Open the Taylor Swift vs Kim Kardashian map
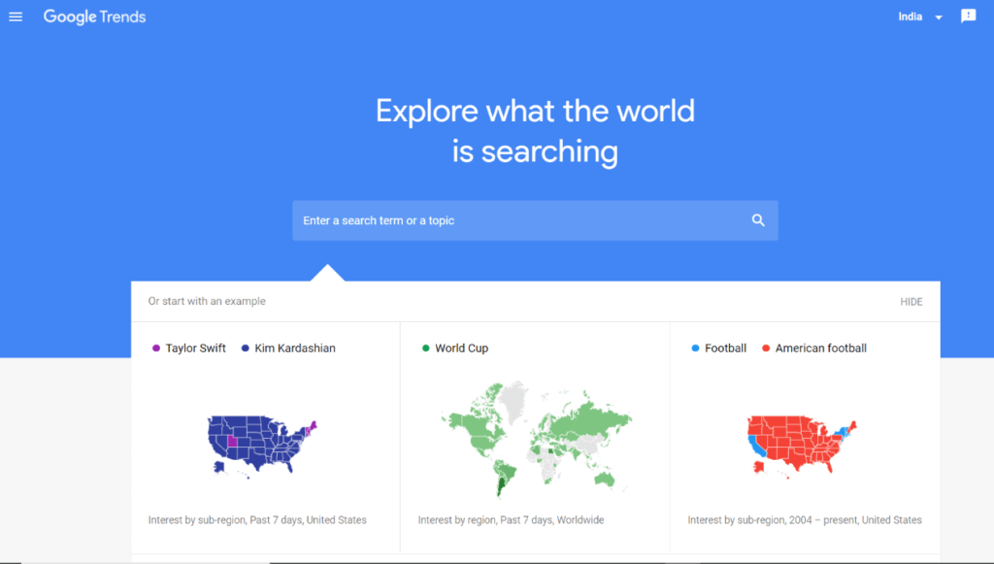 point(262,445)
